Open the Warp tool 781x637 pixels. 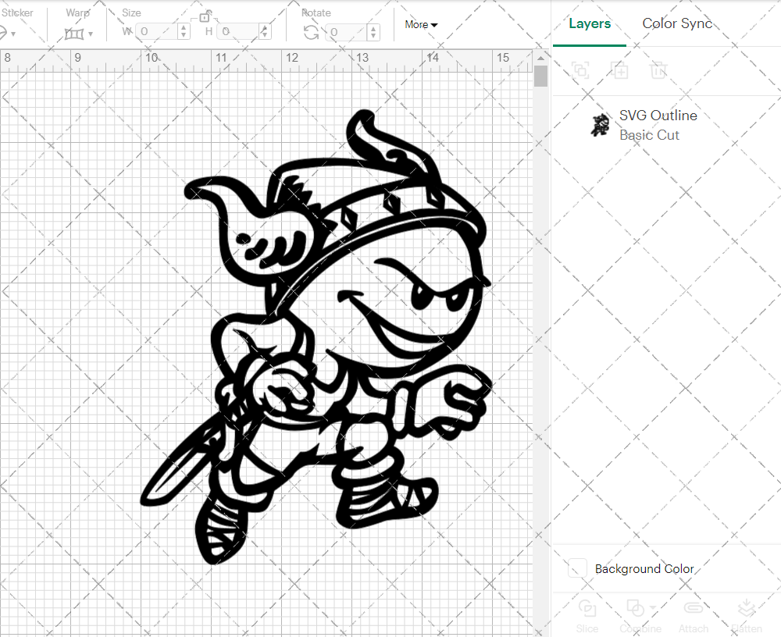click(x=74, y=33)
